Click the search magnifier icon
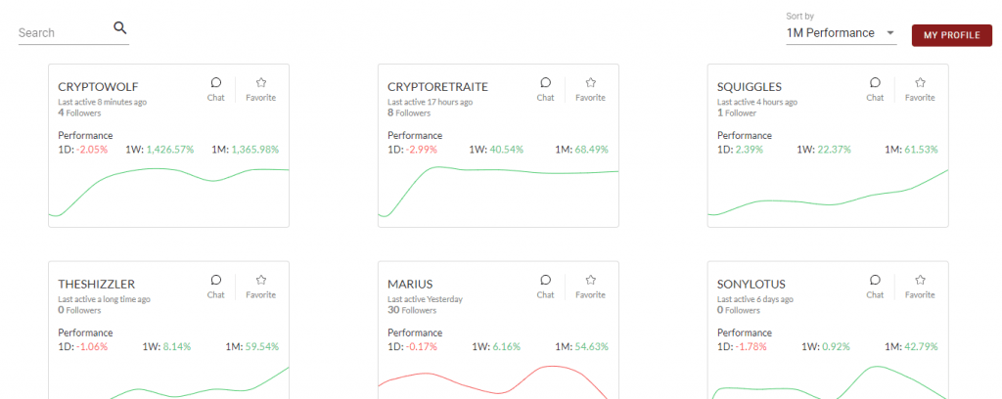1002x399 pixels. click(x=120, y=27)
